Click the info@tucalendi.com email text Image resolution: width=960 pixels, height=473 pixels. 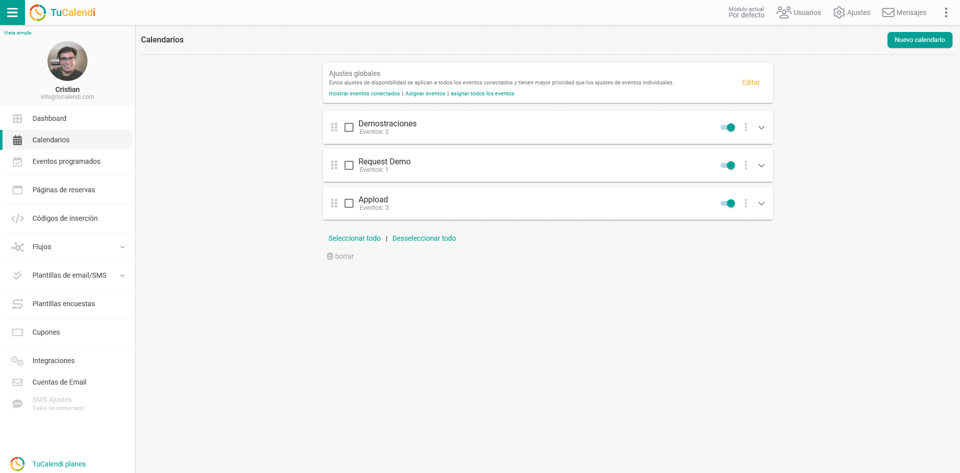pyautogui.click(x=67, y=97)
